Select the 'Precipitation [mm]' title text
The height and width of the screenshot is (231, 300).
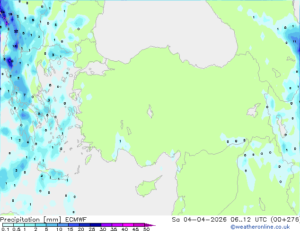click(31, 220)
